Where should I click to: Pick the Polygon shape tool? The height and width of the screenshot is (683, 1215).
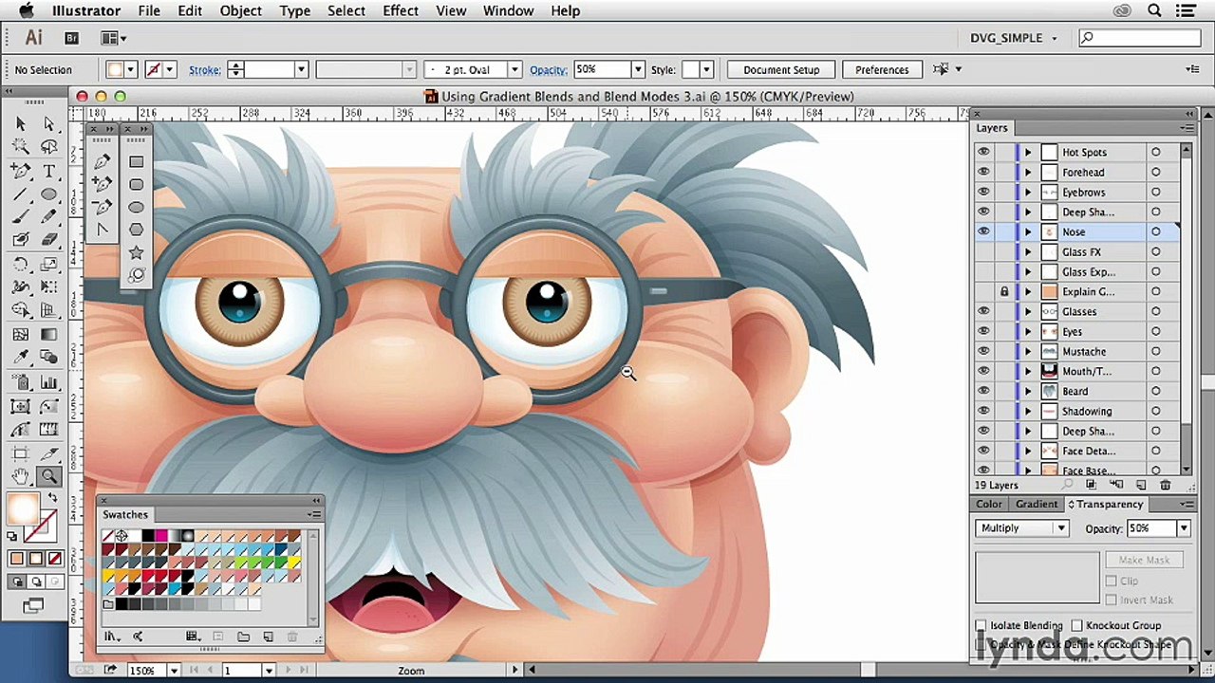pos(137,230)
